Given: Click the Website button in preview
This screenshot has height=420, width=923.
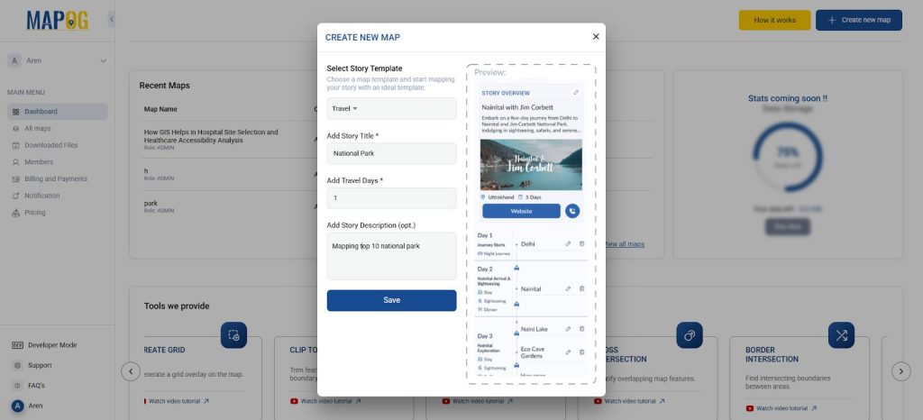Looking at the screenshot, I should click(x=521, y=211).
